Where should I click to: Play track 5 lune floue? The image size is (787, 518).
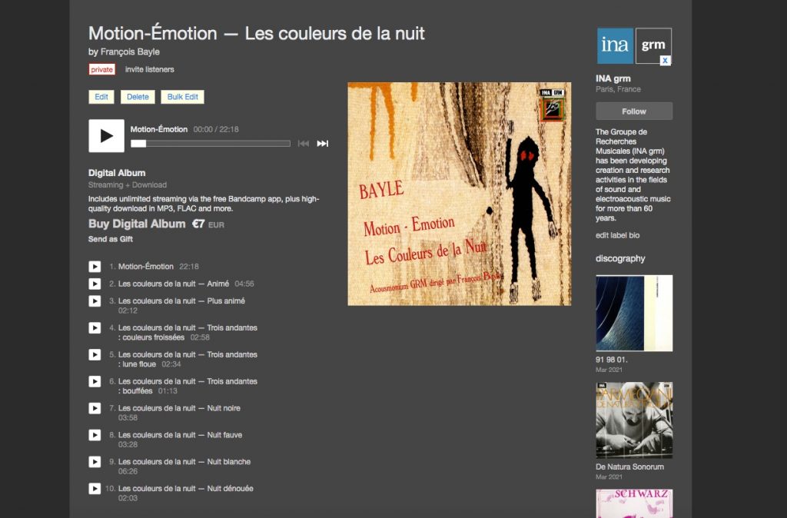(95, 355)
